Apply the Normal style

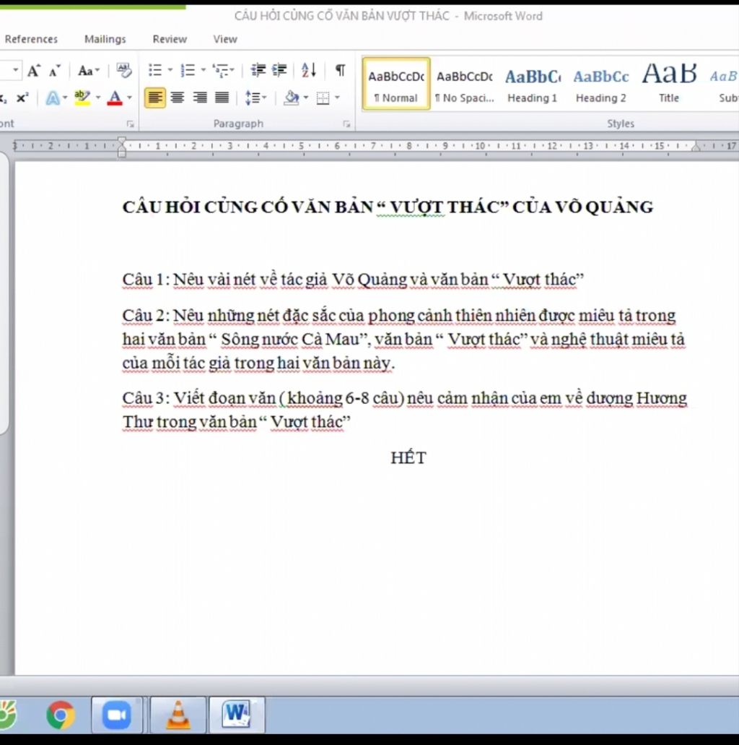coord(396,84)
